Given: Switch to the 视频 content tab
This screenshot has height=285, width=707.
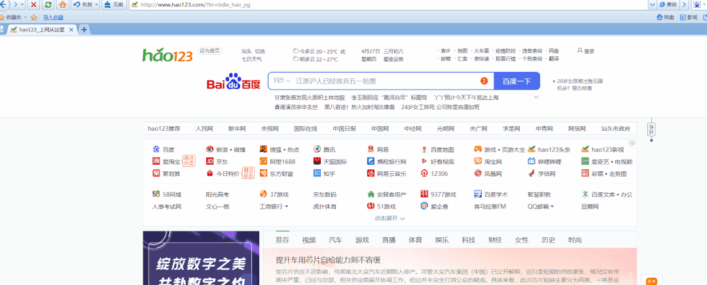Looking at the screenshot, I should (309, 240).
